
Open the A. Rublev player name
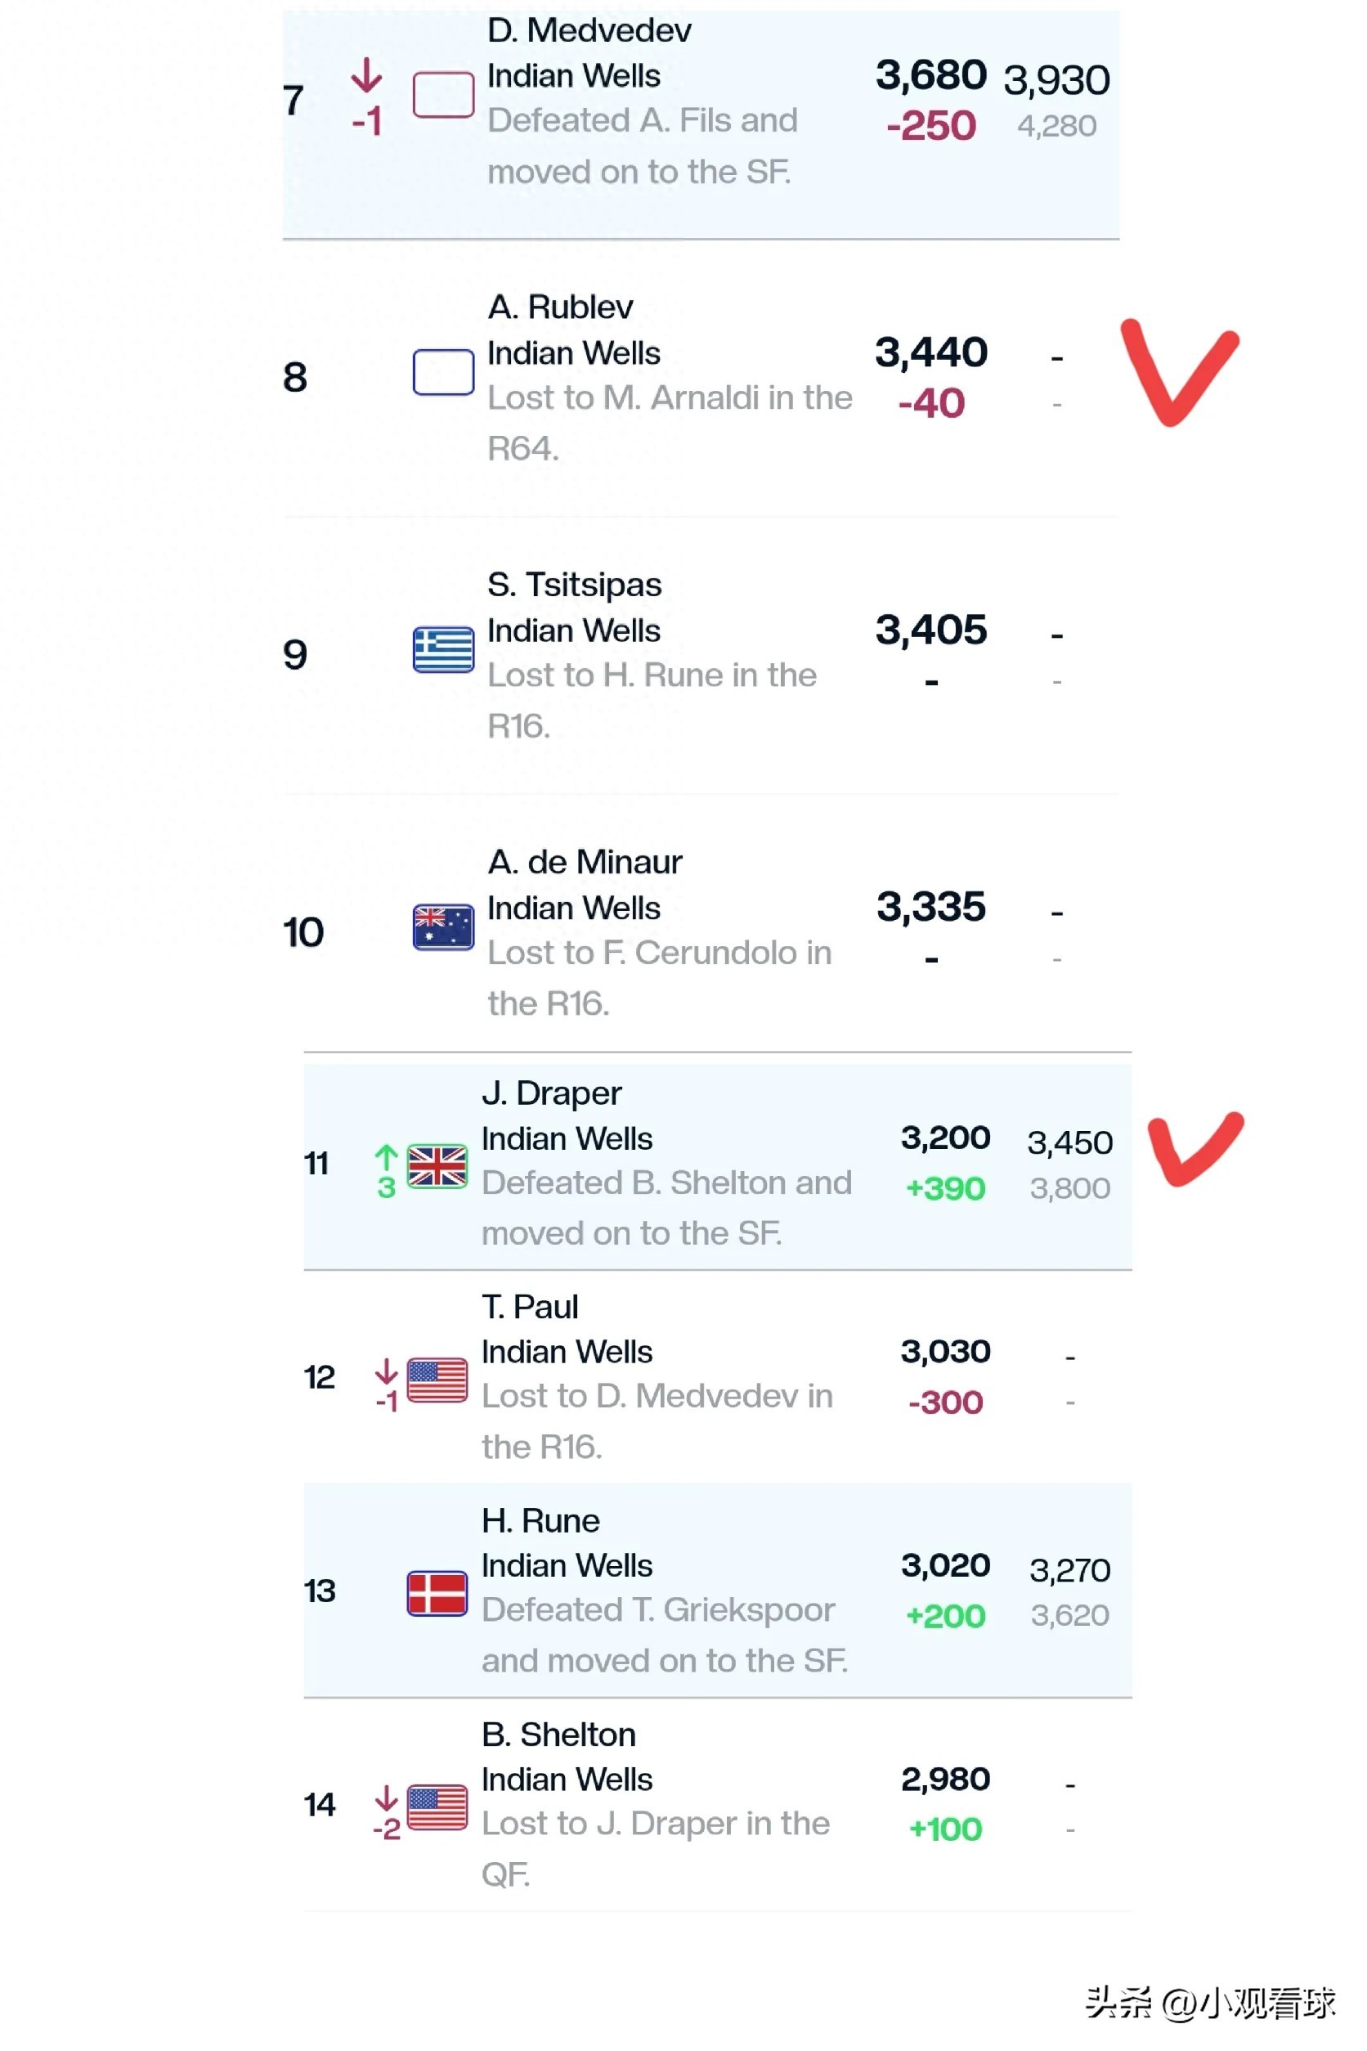(x=560, y=307)
